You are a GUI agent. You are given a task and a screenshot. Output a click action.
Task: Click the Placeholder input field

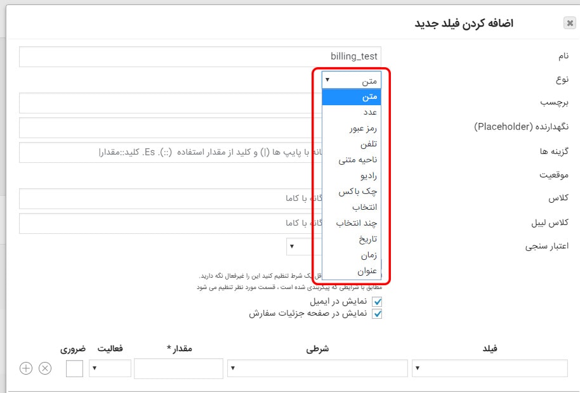(171, 128)
